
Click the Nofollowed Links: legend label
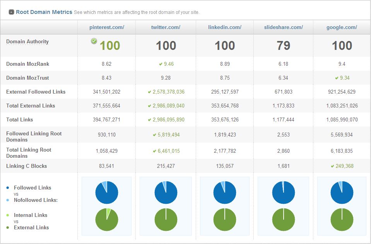(x=36, y=200)
